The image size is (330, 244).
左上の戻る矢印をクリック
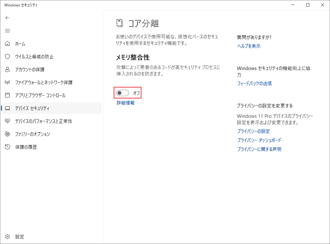pyautogui.click(x=7, y=18)
